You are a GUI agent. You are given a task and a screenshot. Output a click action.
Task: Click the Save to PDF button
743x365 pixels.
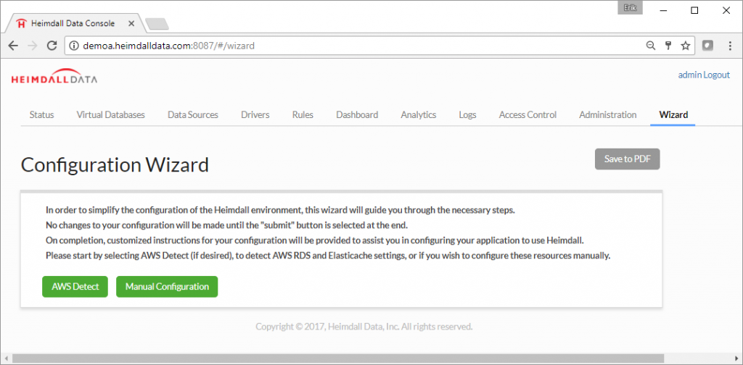tap(628, 159)
